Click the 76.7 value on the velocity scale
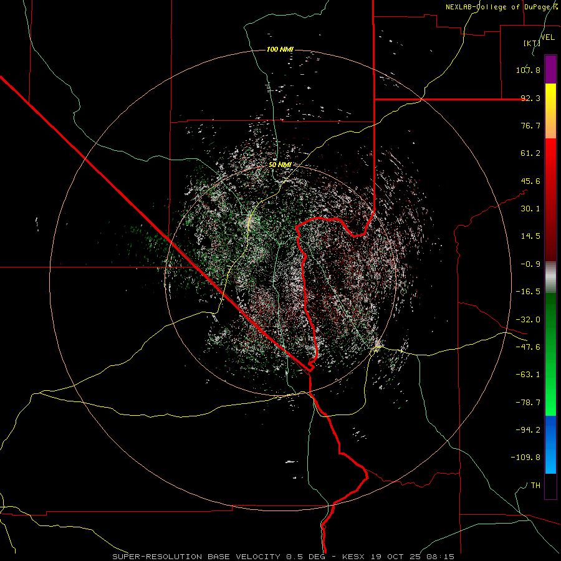This screenshot has height=561, width=561. 530,125
